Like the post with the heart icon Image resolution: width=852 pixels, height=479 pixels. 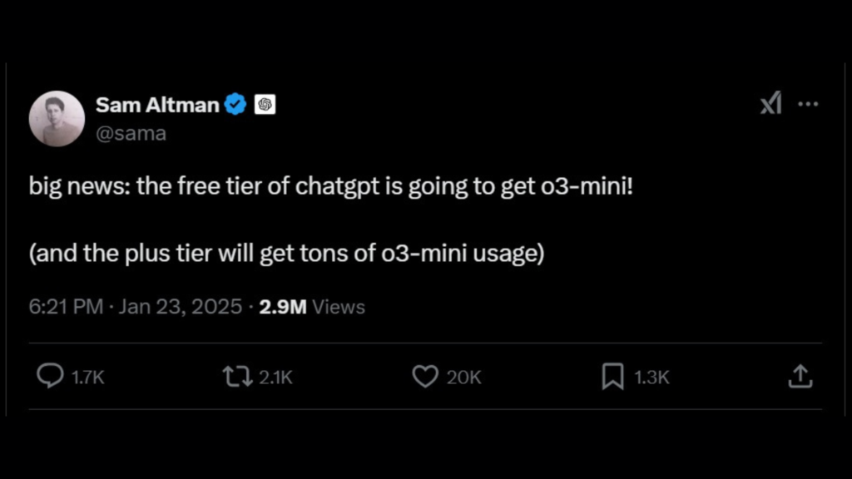click(x=425, y=377)
